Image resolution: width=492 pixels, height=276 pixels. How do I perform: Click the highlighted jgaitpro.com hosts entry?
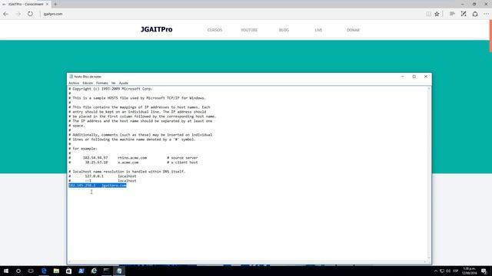98,186
